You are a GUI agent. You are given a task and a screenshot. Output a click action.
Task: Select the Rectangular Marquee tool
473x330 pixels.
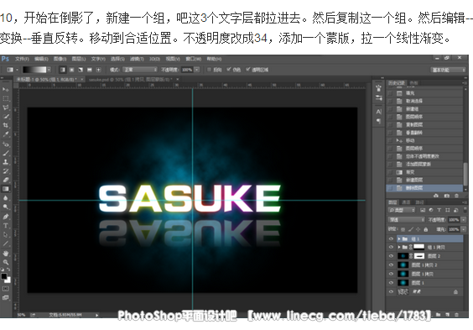[x=5, y=98]
